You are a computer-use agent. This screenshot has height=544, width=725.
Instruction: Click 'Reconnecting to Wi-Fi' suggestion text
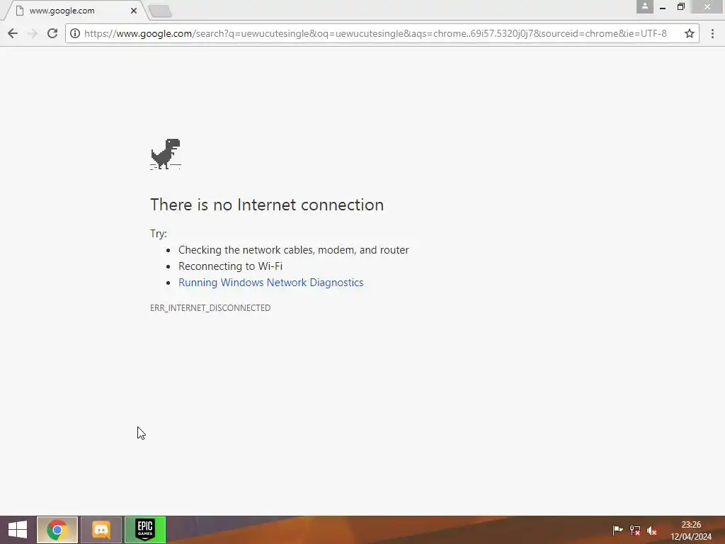point(230,266)
